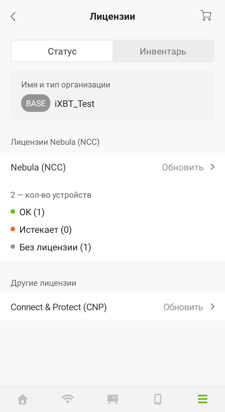Go to the Home navigation icon

(x=22, y=399)
